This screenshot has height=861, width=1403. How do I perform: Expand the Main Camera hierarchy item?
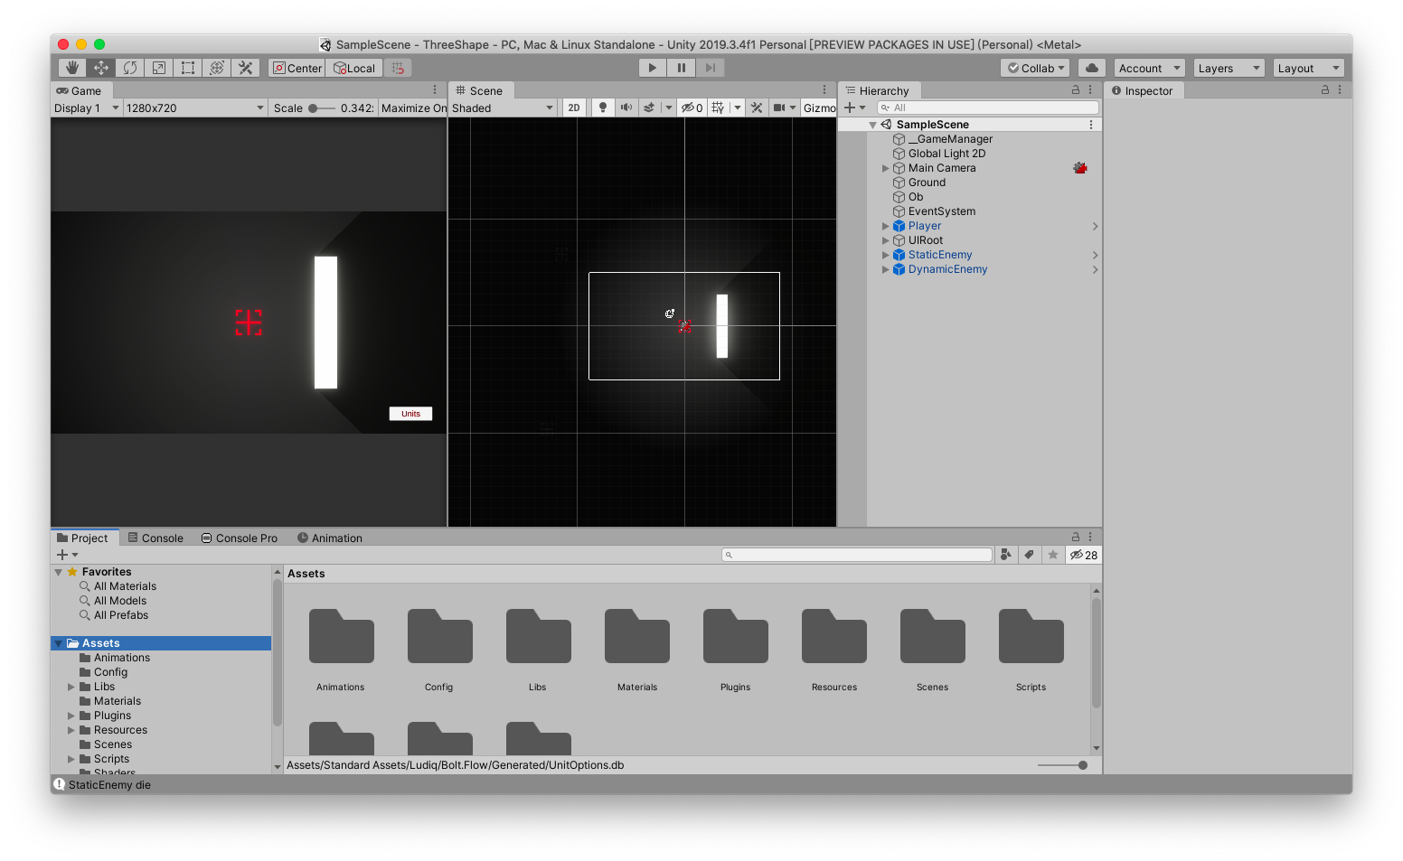click(x=886, y=168)
